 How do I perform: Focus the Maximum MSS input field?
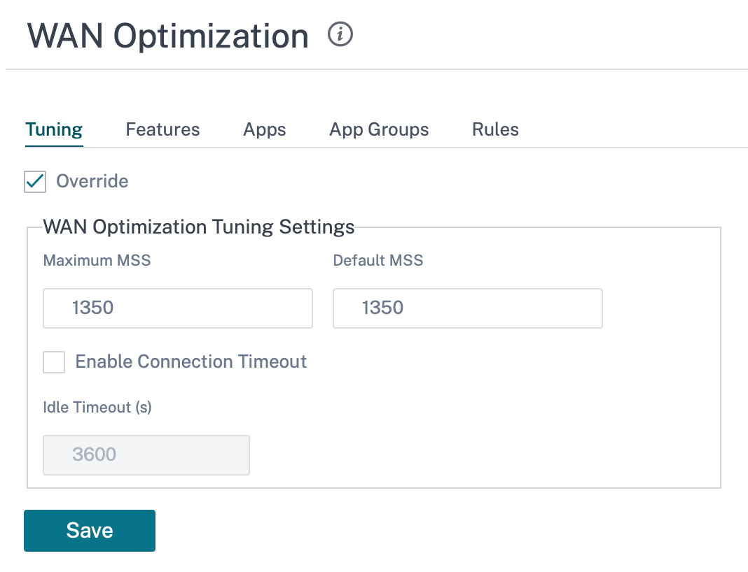pos(178,308)
